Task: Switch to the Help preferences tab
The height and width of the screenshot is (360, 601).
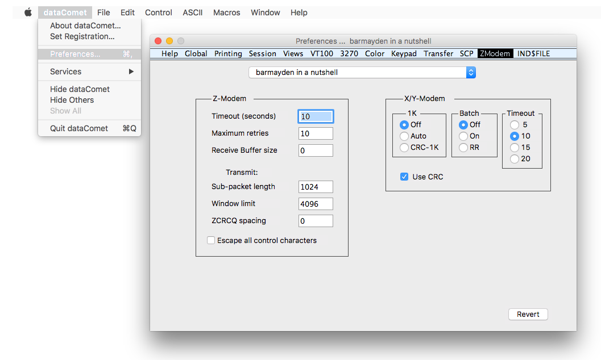Action: pos(169,53)
